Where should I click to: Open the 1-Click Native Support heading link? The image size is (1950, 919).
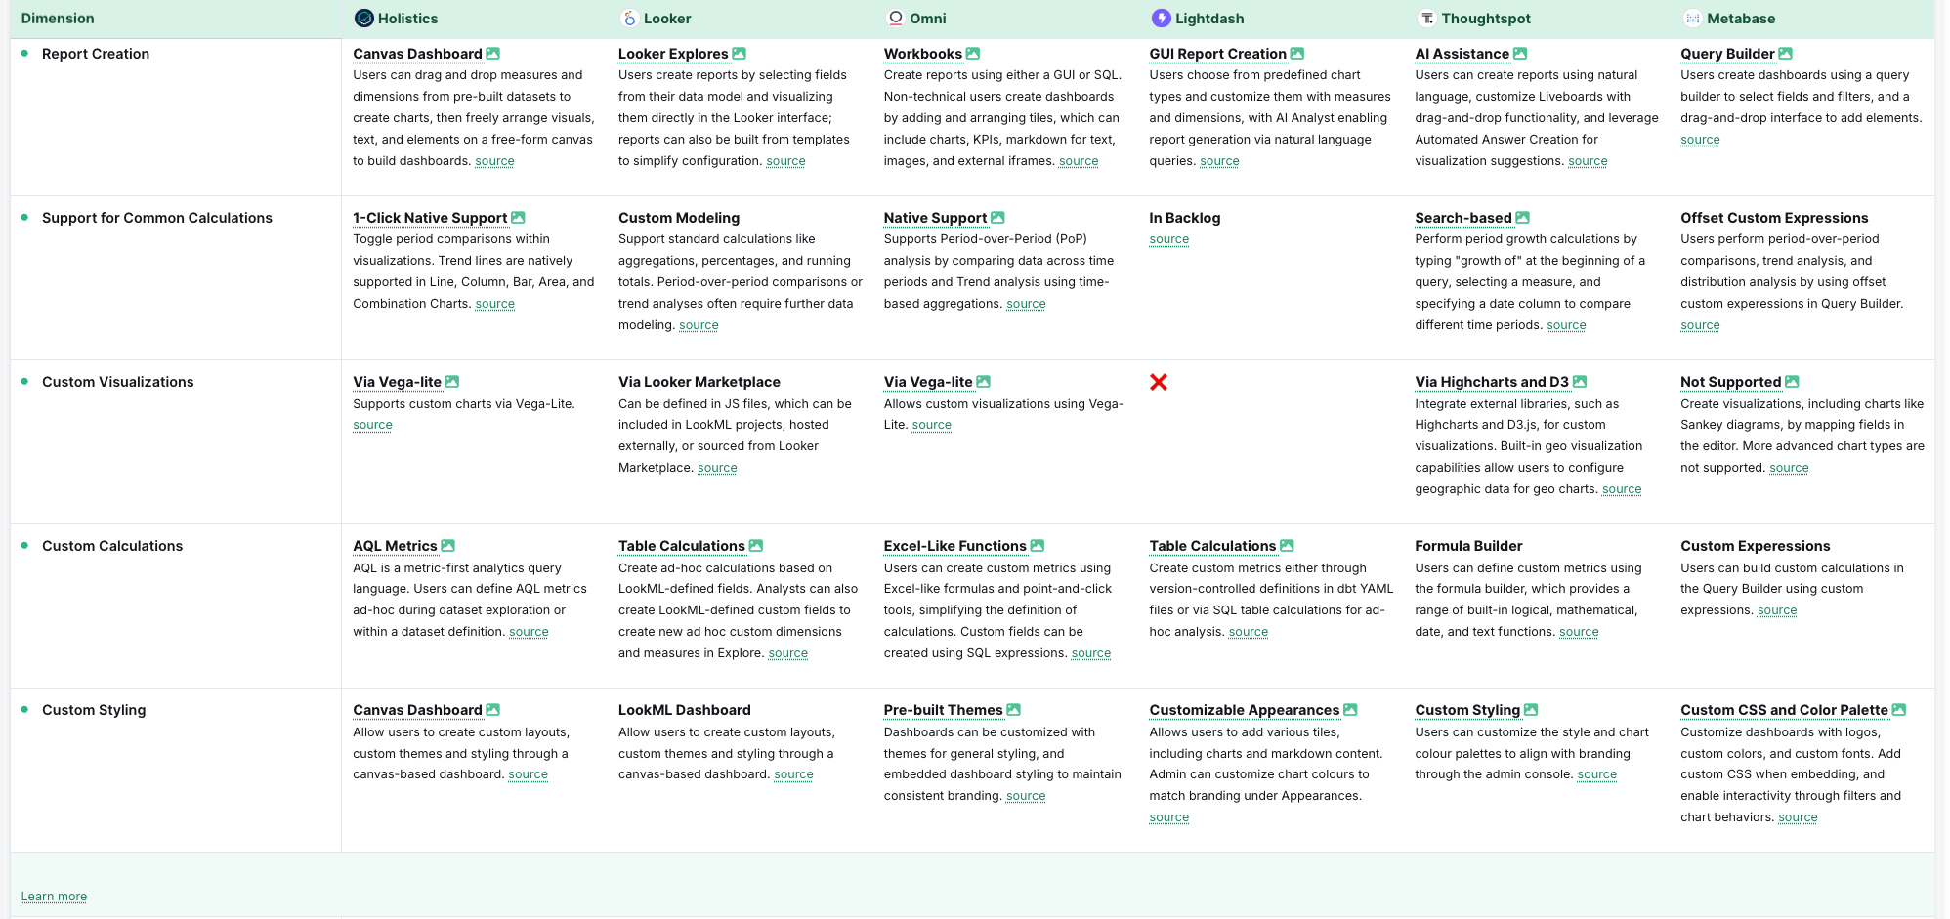coord(430,218)
